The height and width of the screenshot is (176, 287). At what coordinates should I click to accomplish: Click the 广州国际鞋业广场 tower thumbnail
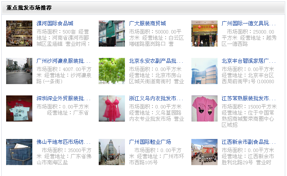(112, 152)
